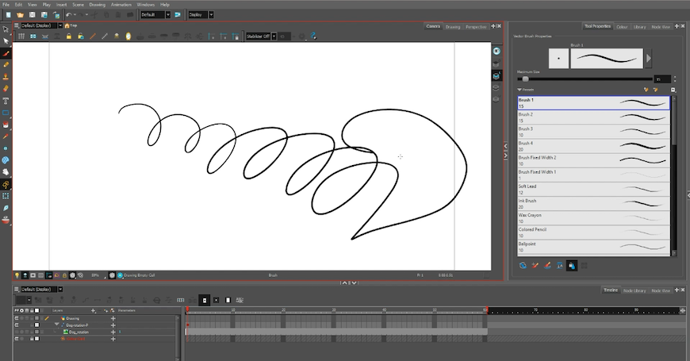Click the Undo arrow icon
Viewport: 690px width, 361px height.
[69, 14]
